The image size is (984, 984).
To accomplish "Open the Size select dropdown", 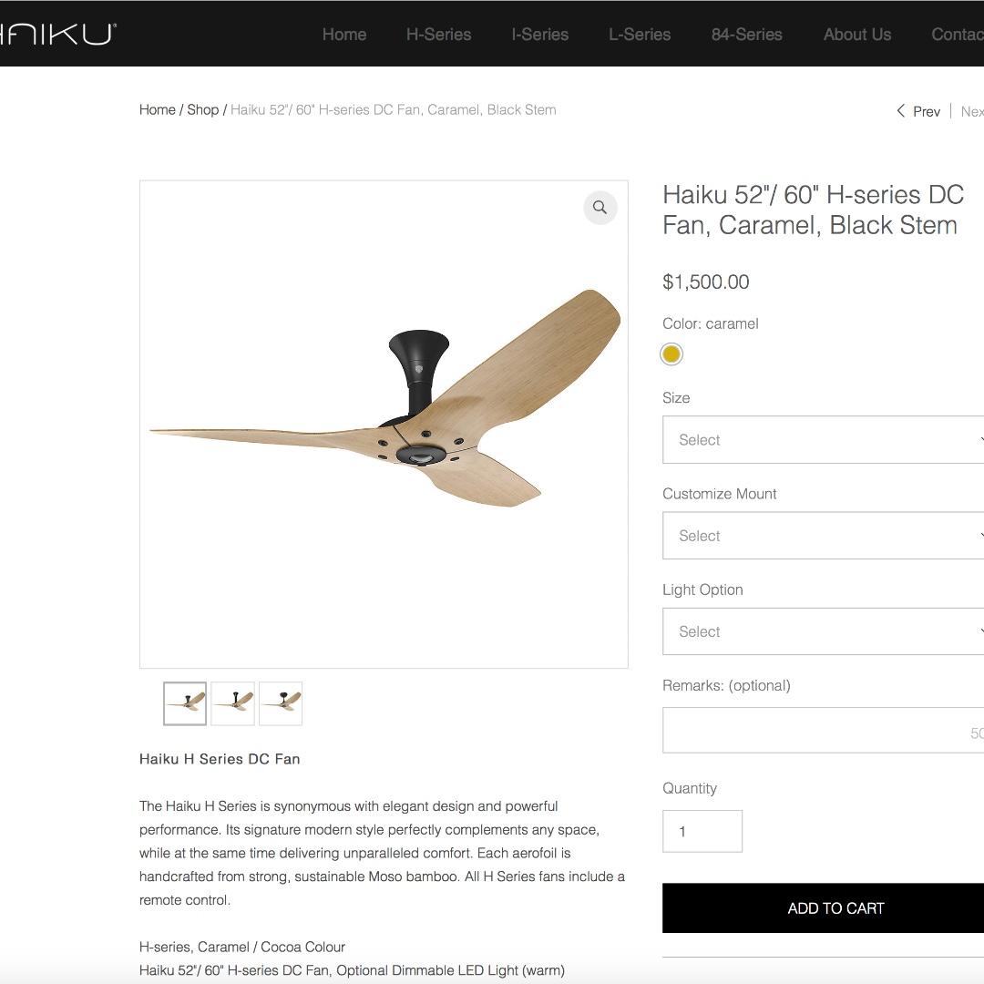I will [x=820, y=439].
